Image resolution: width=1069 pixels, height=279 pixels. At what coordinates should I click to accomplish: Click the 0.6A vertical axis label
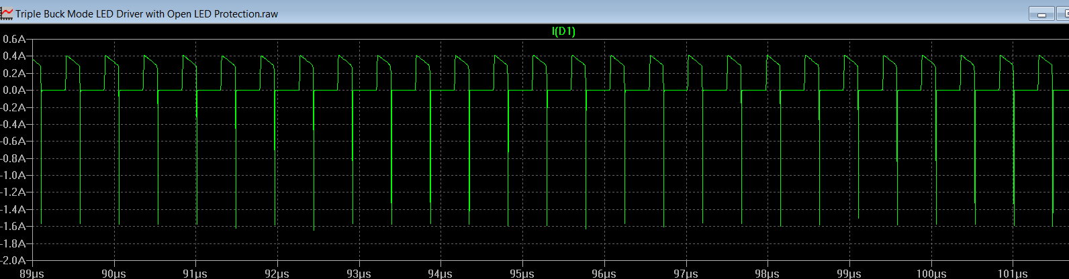tap(13, 40)
